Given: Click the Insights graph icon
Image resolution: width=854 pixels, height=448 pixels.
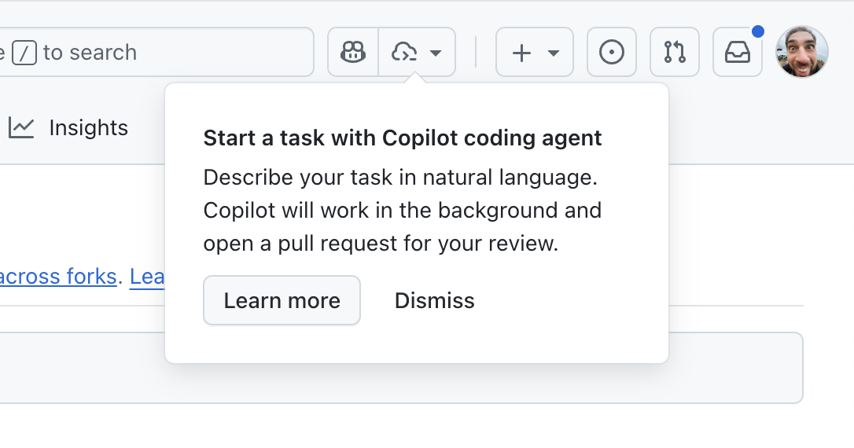Looking at the screenshot, I should (21, 127).
